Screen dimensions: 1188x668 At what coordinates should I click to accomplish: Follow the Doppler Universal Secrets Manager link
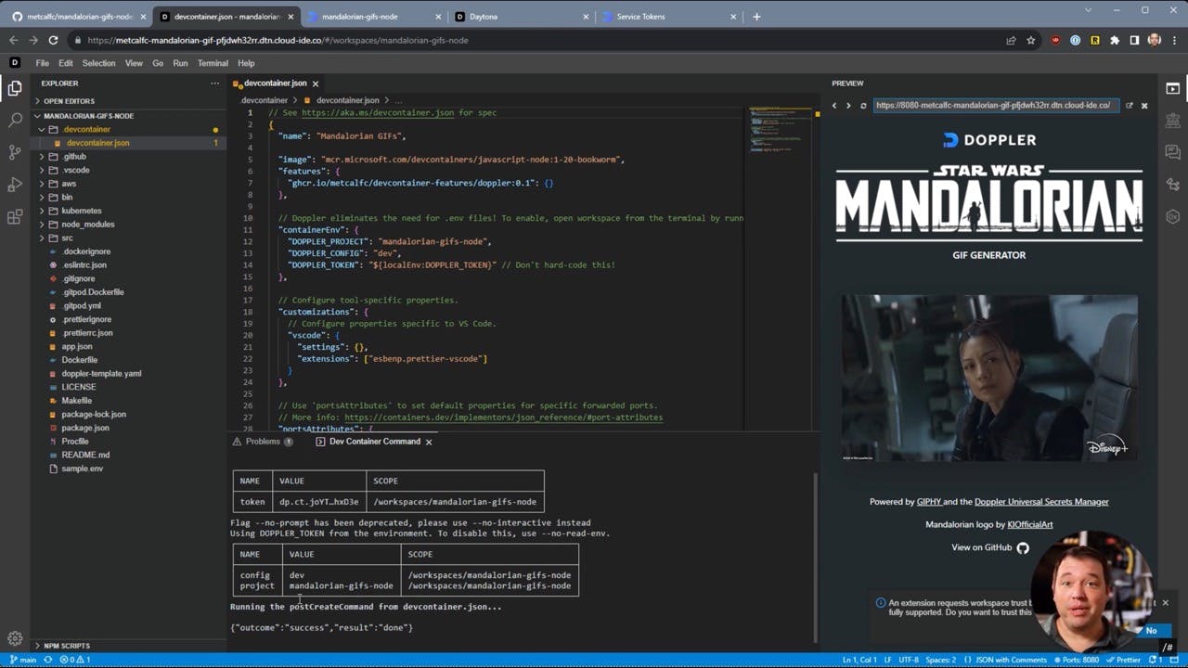(1041, 502)
